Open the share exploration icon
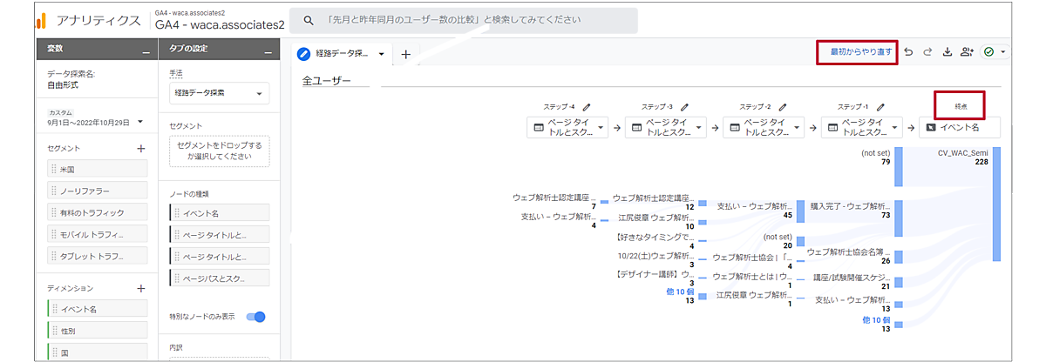1046x362 pixels. click(x=967, y=52)
